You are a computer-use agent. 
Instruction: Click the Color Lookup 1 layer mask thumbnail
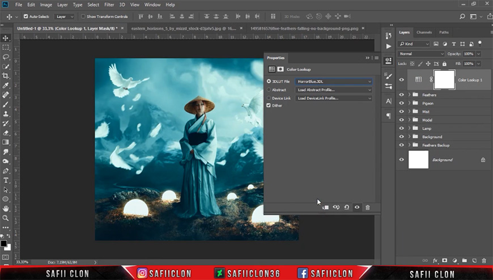point(444,79)
